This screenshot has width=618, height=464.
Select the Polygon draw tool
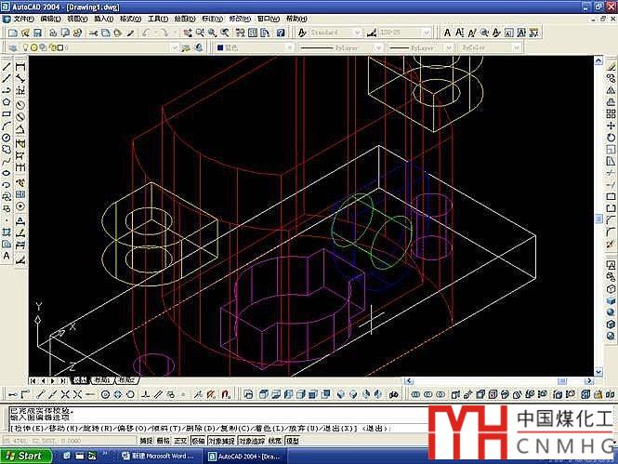(x=7, y=102)
